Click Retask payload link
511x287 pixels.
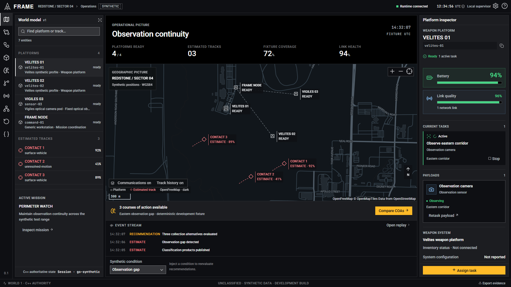tap(443, 216)
